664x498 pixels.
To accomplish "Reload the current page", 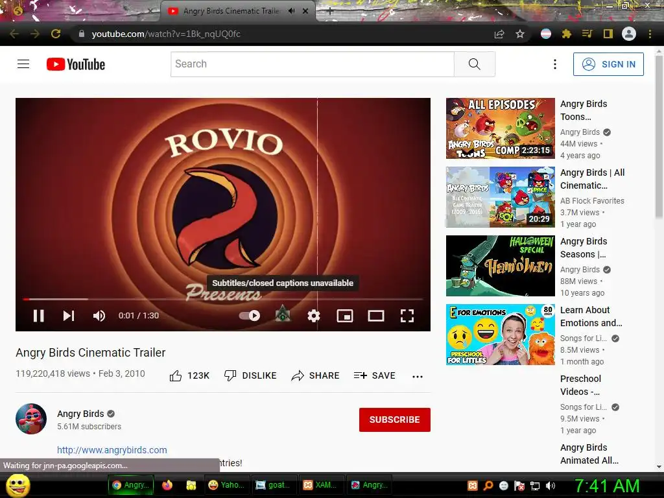I will click(56, 34).
